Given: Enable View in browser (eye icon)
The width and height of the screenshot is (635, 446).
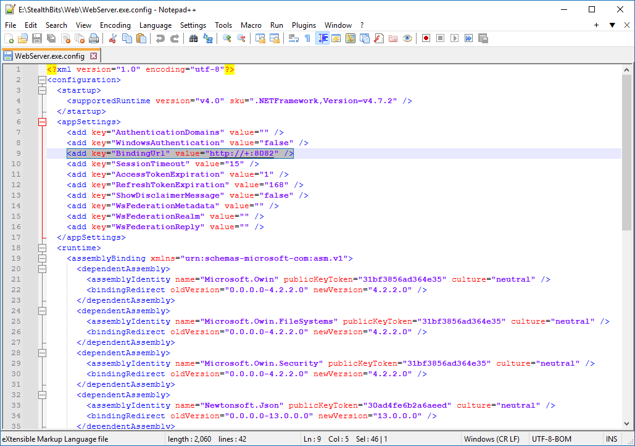Looking at the screenshot, I should point(407,38).
